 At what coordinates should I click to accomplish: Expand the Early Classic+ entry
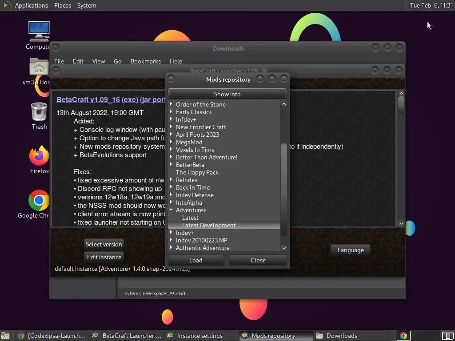(171, 111)
